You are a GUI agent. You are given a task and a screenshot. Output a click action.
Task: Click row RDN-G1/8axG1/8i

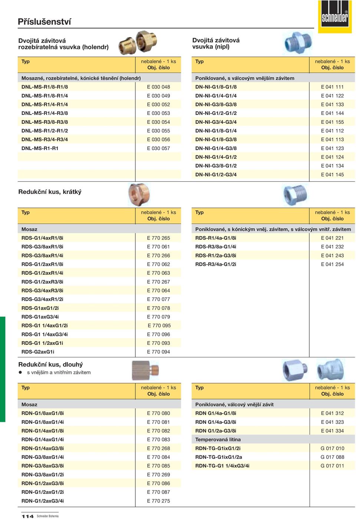tap(99, 413)
